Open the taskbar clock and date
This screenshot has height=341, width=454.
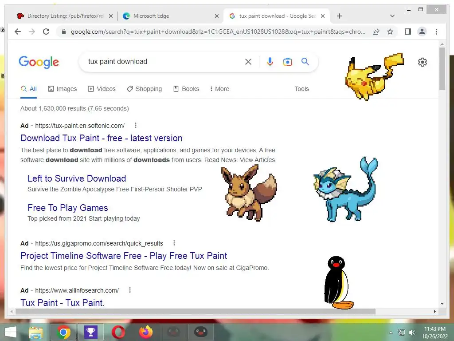point(435,333)
